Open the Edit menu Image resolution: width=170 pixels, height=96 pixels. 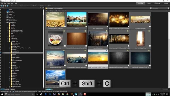pos(5,3)
